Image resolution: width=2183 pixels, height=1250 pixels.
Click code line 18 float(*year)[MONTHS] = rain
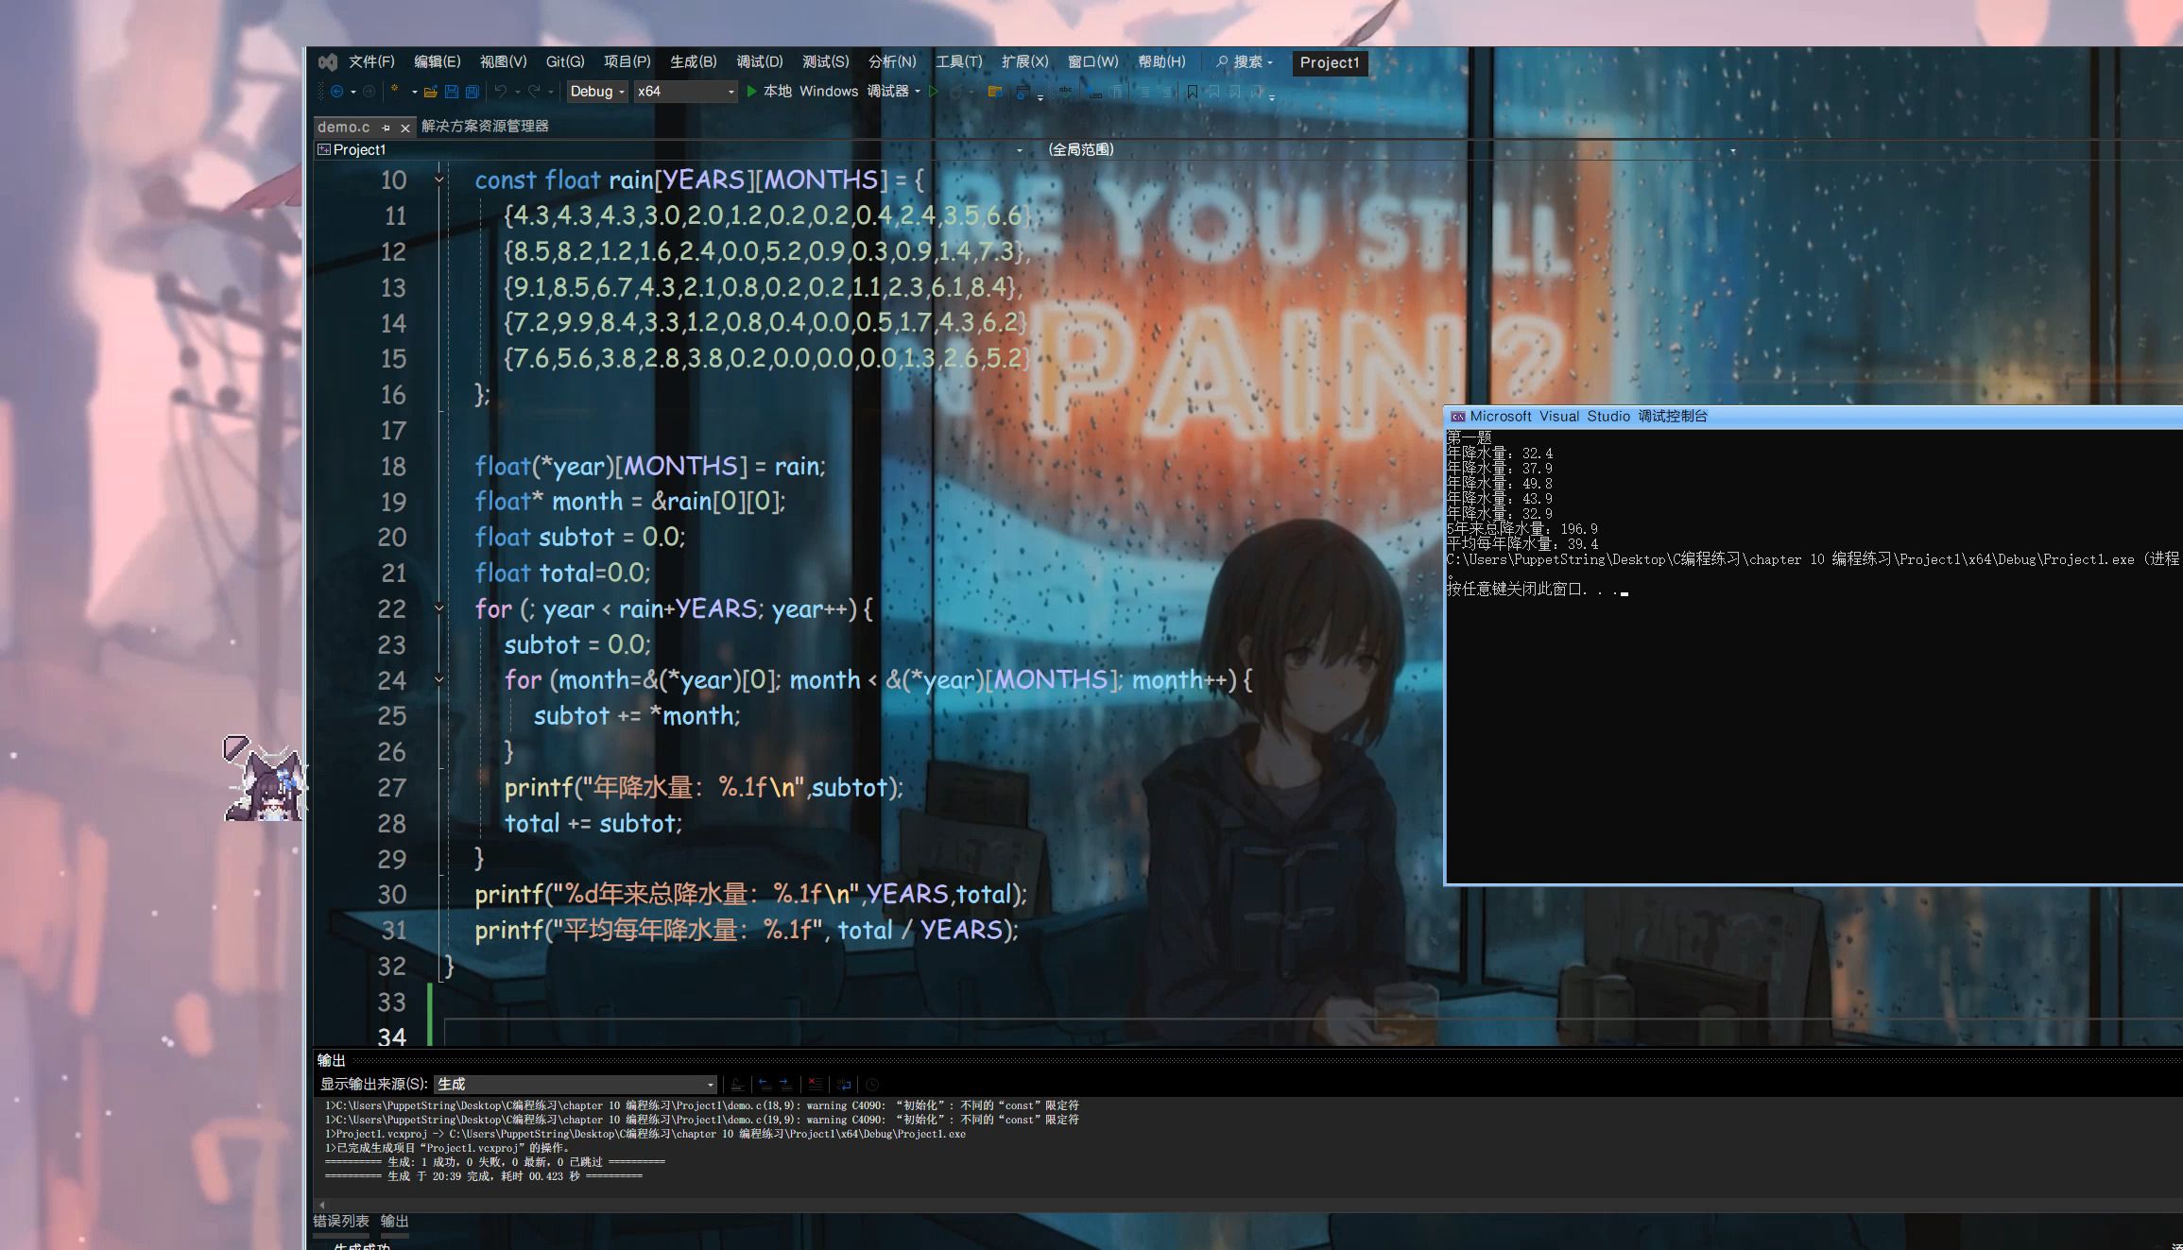click(650, 466)
